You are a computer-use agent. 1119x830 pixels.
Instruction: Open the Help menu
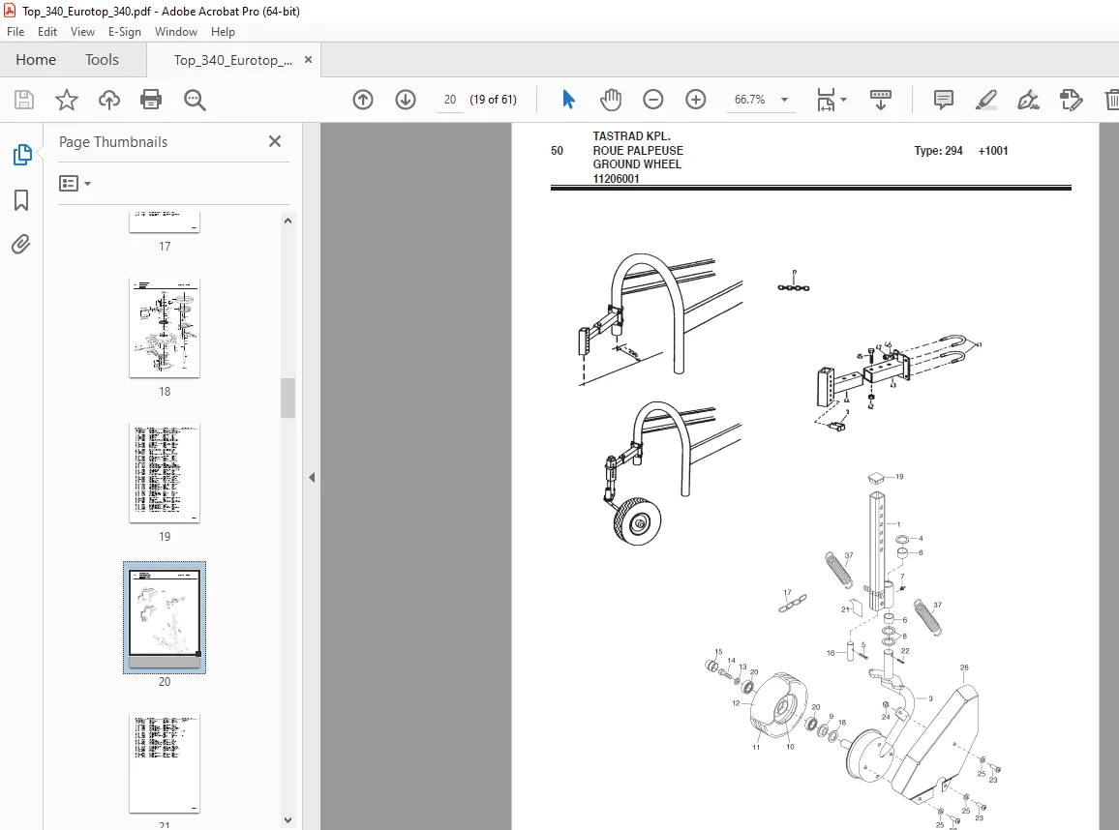223,31
